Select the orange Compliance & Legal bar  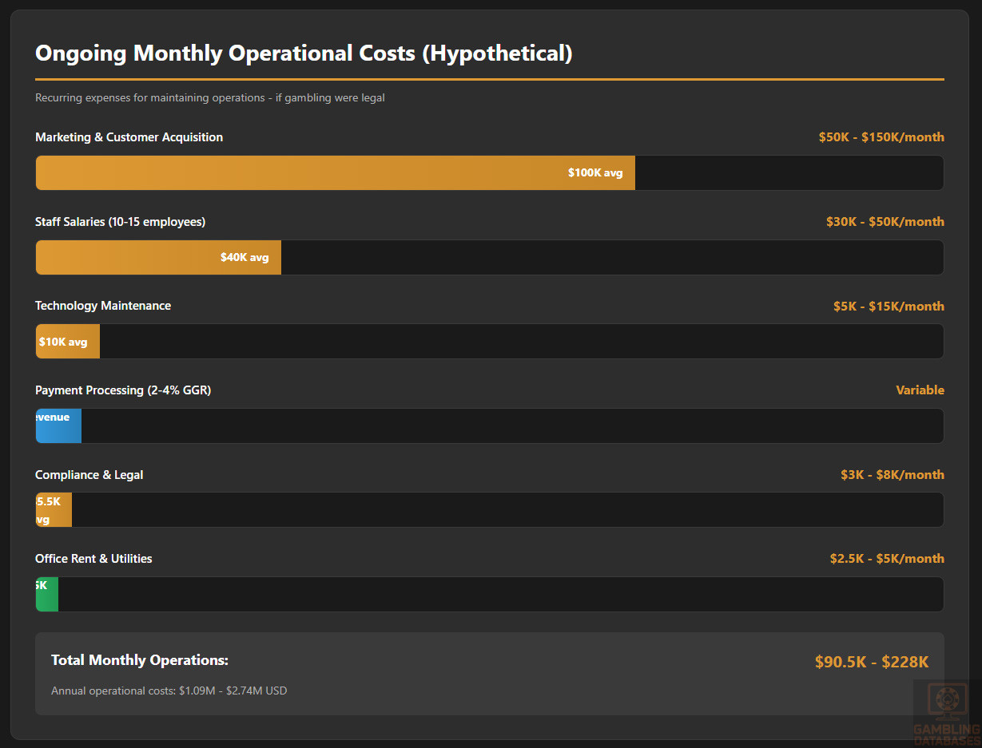pos(54,510)
